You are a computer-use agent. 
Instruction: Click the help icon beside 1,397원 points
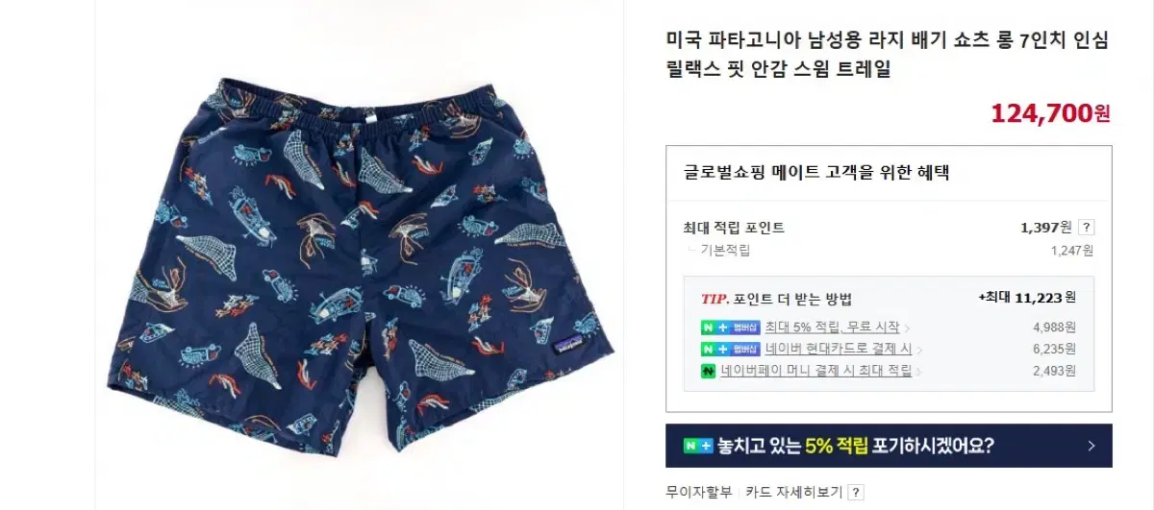pyautogui.click(x=1087, y=228)
